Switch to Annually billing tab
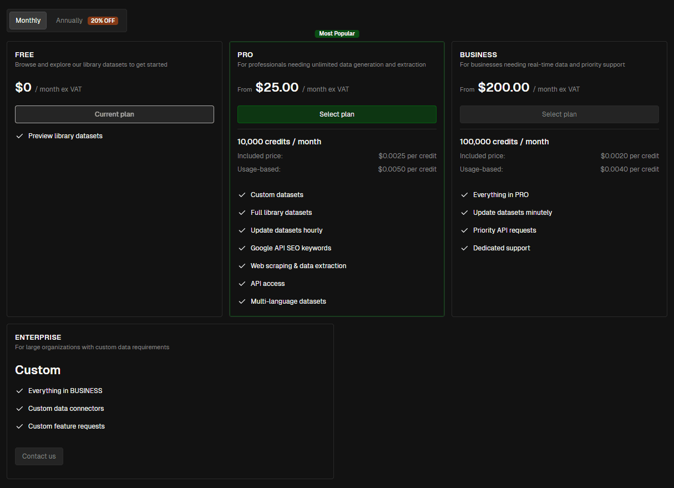Screen dimensions: 674x488 coord(69,21)
